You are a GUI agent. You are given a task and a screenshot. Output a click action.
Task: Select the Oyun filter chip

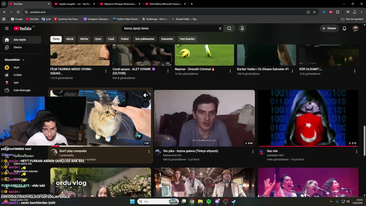click(x=98, y=39)
